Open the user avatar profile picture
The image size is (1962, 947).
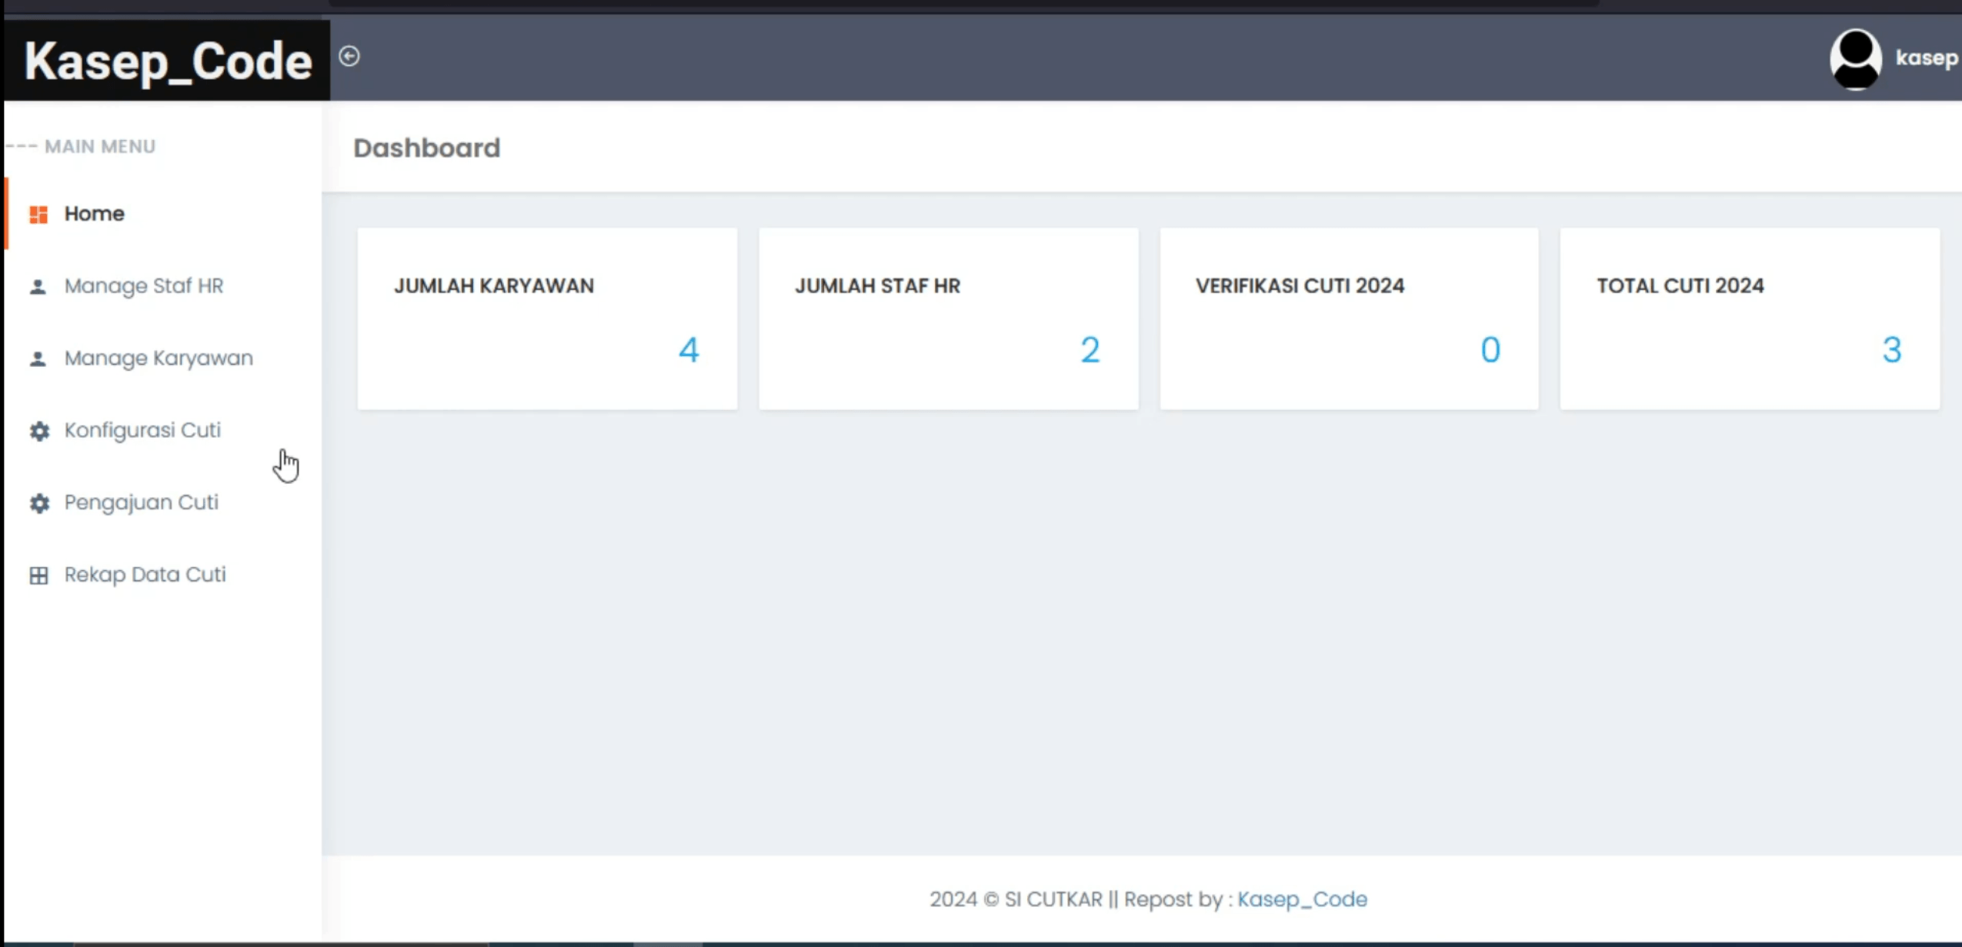[1855, 58]
